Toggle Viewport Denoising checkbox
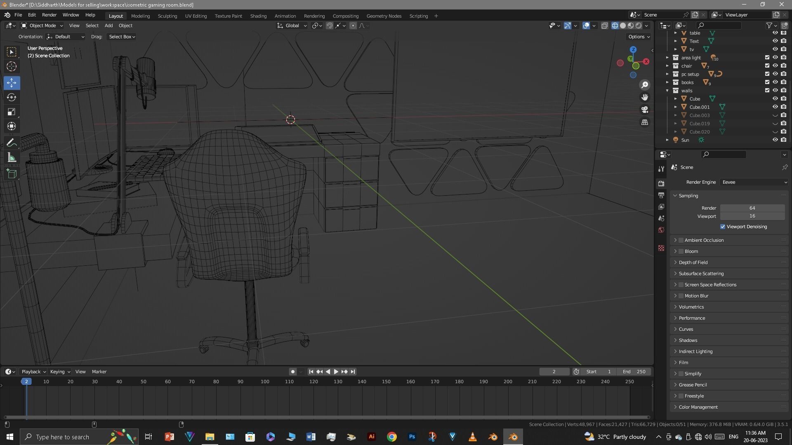This screenshot has width=792, height=445. click(723, 227)
